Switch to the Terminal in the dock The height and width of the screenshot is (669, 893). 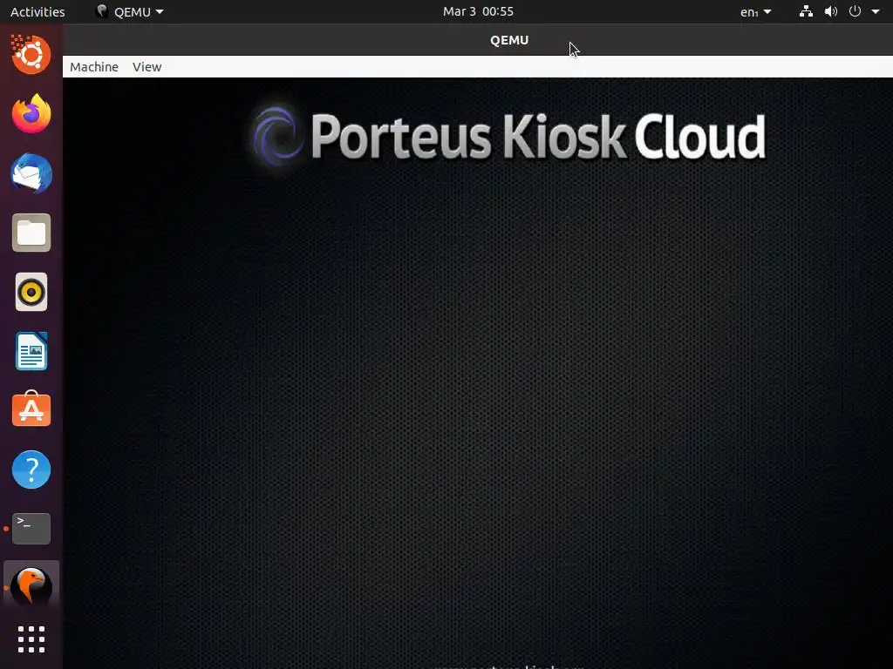point(31,529)
